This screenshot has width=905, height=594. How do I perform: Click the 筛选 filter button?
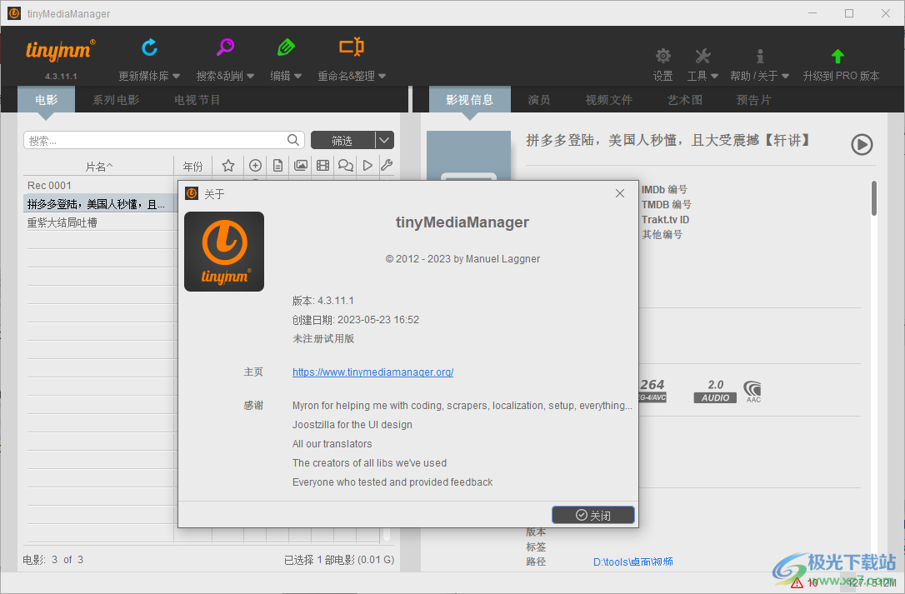coord(342,140)
